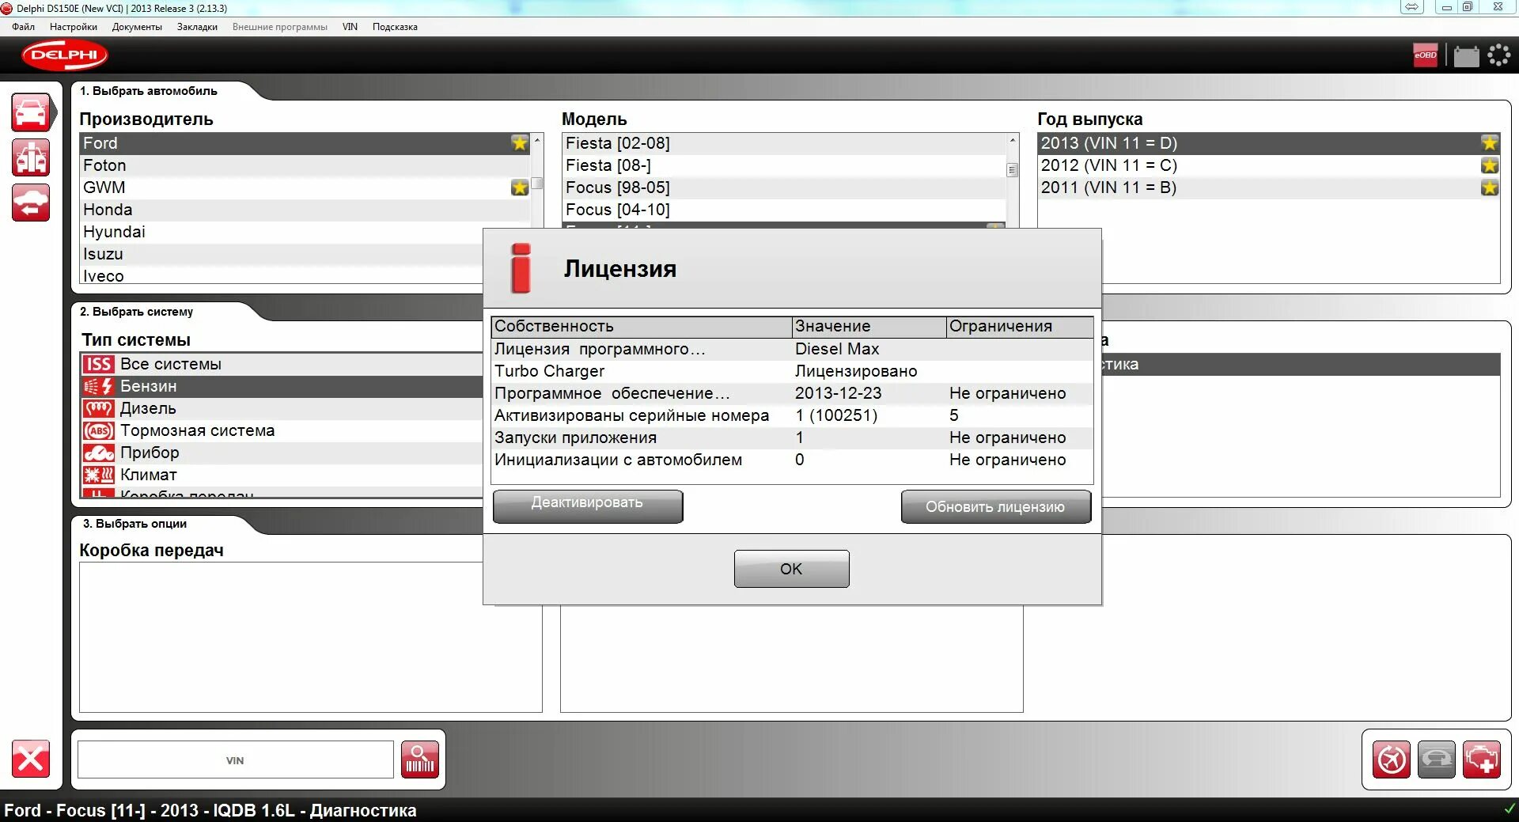Click the climate system icon
1519x822 pixels.
pos(99,475)
